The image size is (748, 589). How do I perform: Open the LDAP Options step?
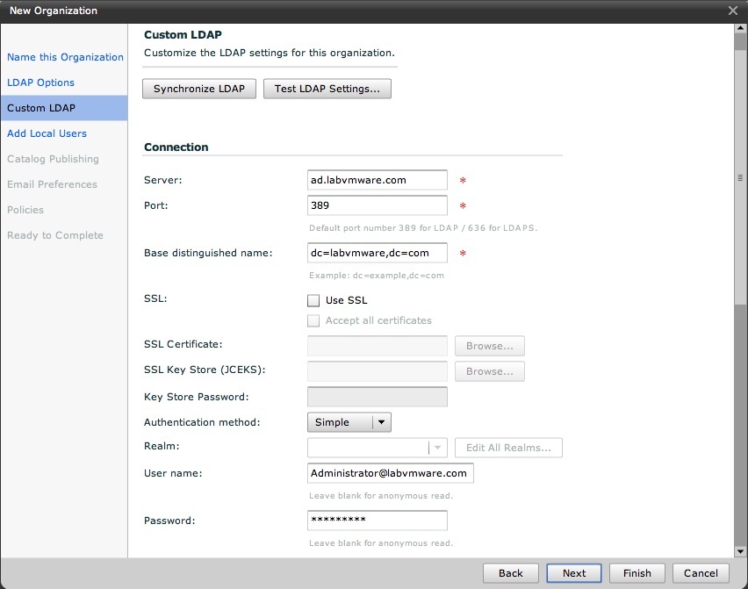40,83
